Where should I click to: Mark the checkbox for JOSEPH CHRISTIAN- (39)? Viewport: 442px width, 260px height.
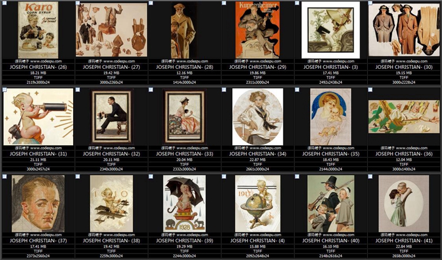151,176
